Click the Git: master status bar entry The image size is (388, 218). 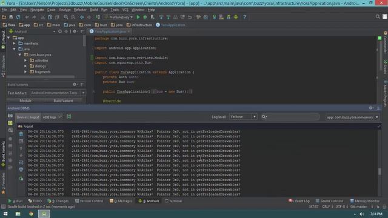(x=358, y=206)
